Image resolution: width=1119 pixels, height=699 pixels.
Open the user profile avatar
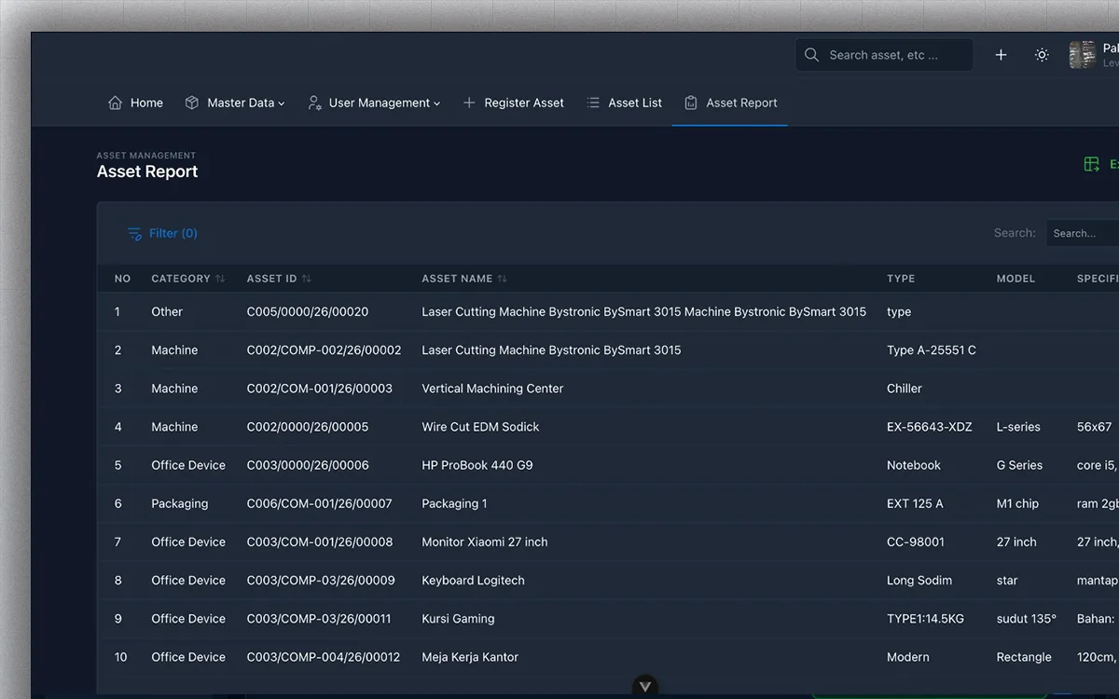tap(1083, 55)
